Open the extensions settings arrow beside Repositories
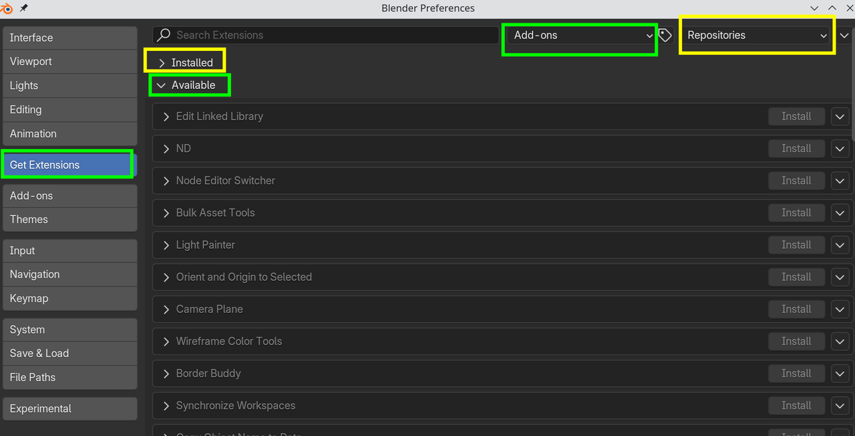 844,35
